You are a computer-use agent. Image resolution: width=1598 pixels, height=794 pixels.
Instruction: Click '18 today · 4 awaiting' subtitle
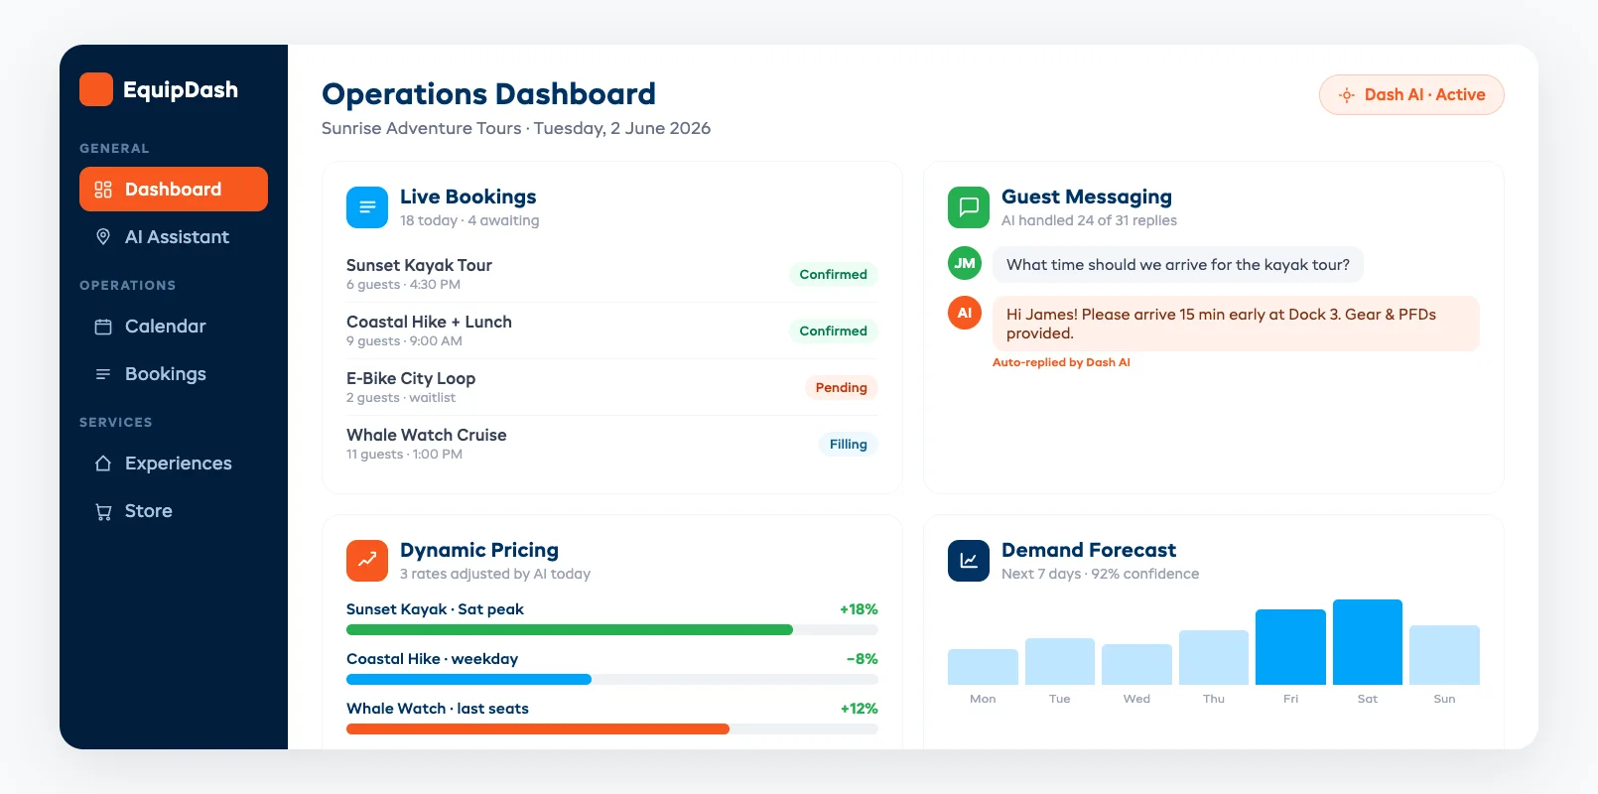click(469, 220)
